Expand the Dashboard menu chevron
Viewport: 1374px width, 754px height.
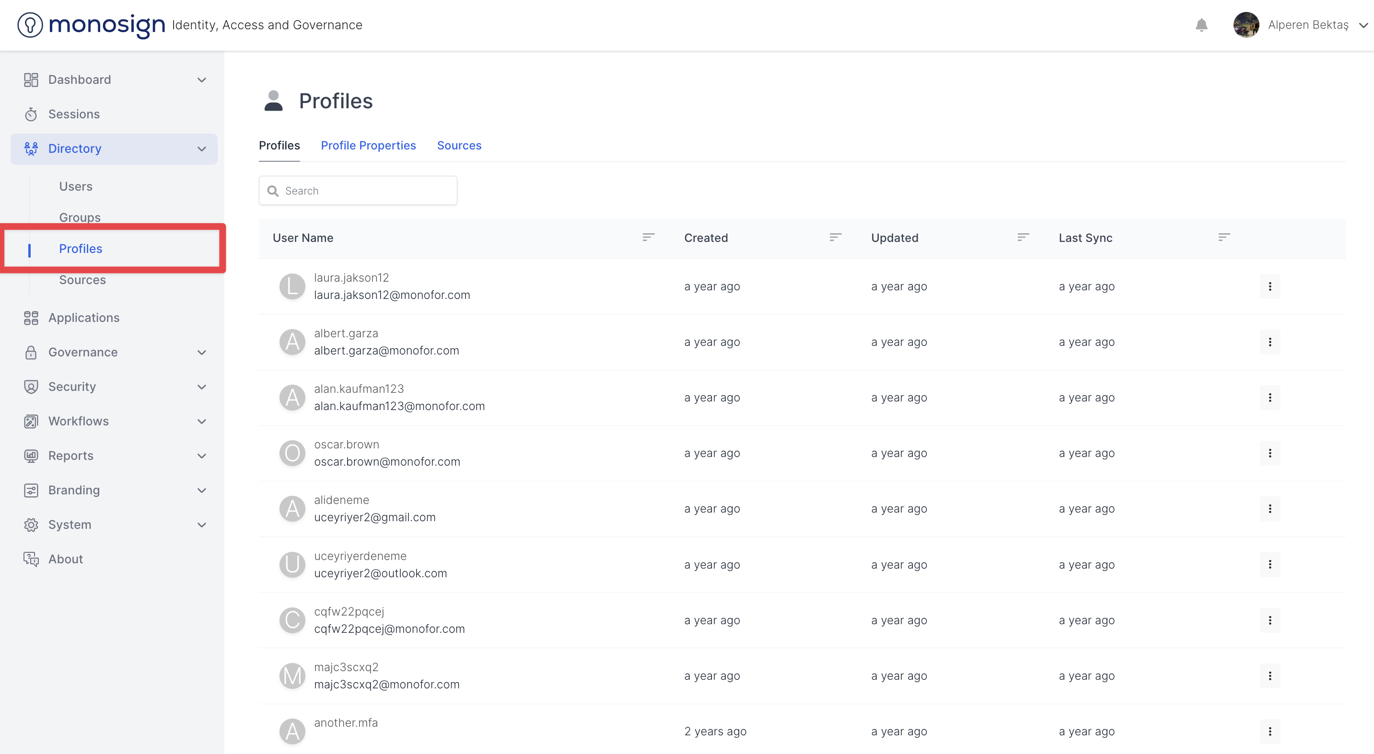coord(202,80)
